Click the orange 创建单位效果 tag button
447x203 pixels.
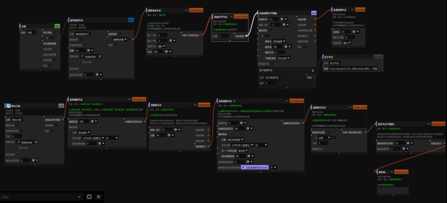coord(360,107)
